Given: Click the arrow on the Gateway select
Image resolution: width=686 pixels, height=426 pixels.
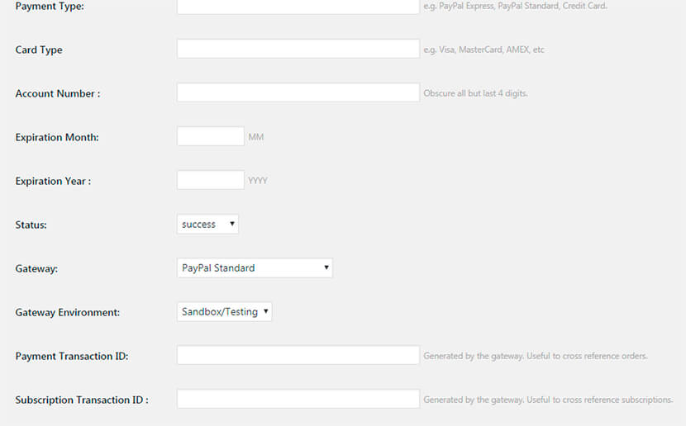Looking at the screenshot, I should [x=326, y=267].
